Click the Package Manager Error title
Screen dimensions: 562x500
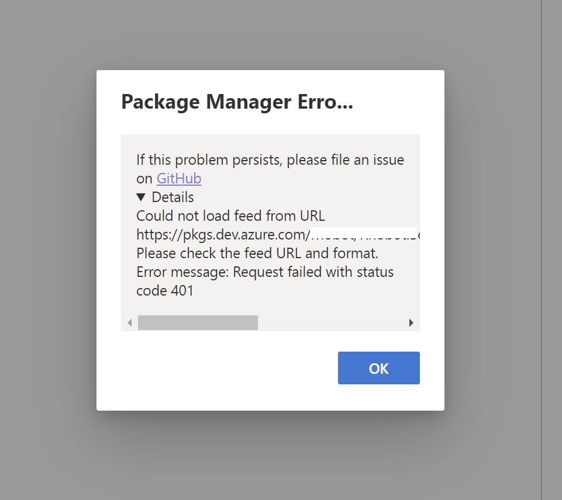[x=236, y=102]
